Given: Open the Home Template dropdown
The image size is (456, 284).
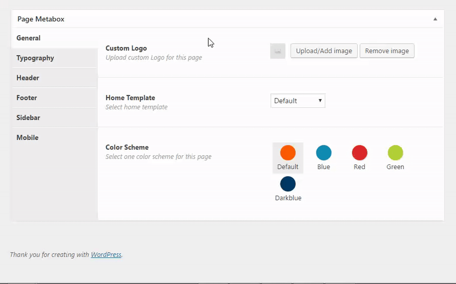Looking at the screenshot, I should 298,101.
